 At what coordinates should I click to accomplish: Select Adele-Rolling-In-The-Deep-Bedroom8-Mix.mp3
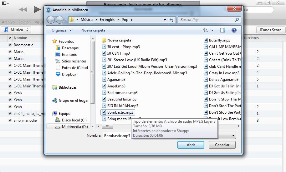pos(147,73)
